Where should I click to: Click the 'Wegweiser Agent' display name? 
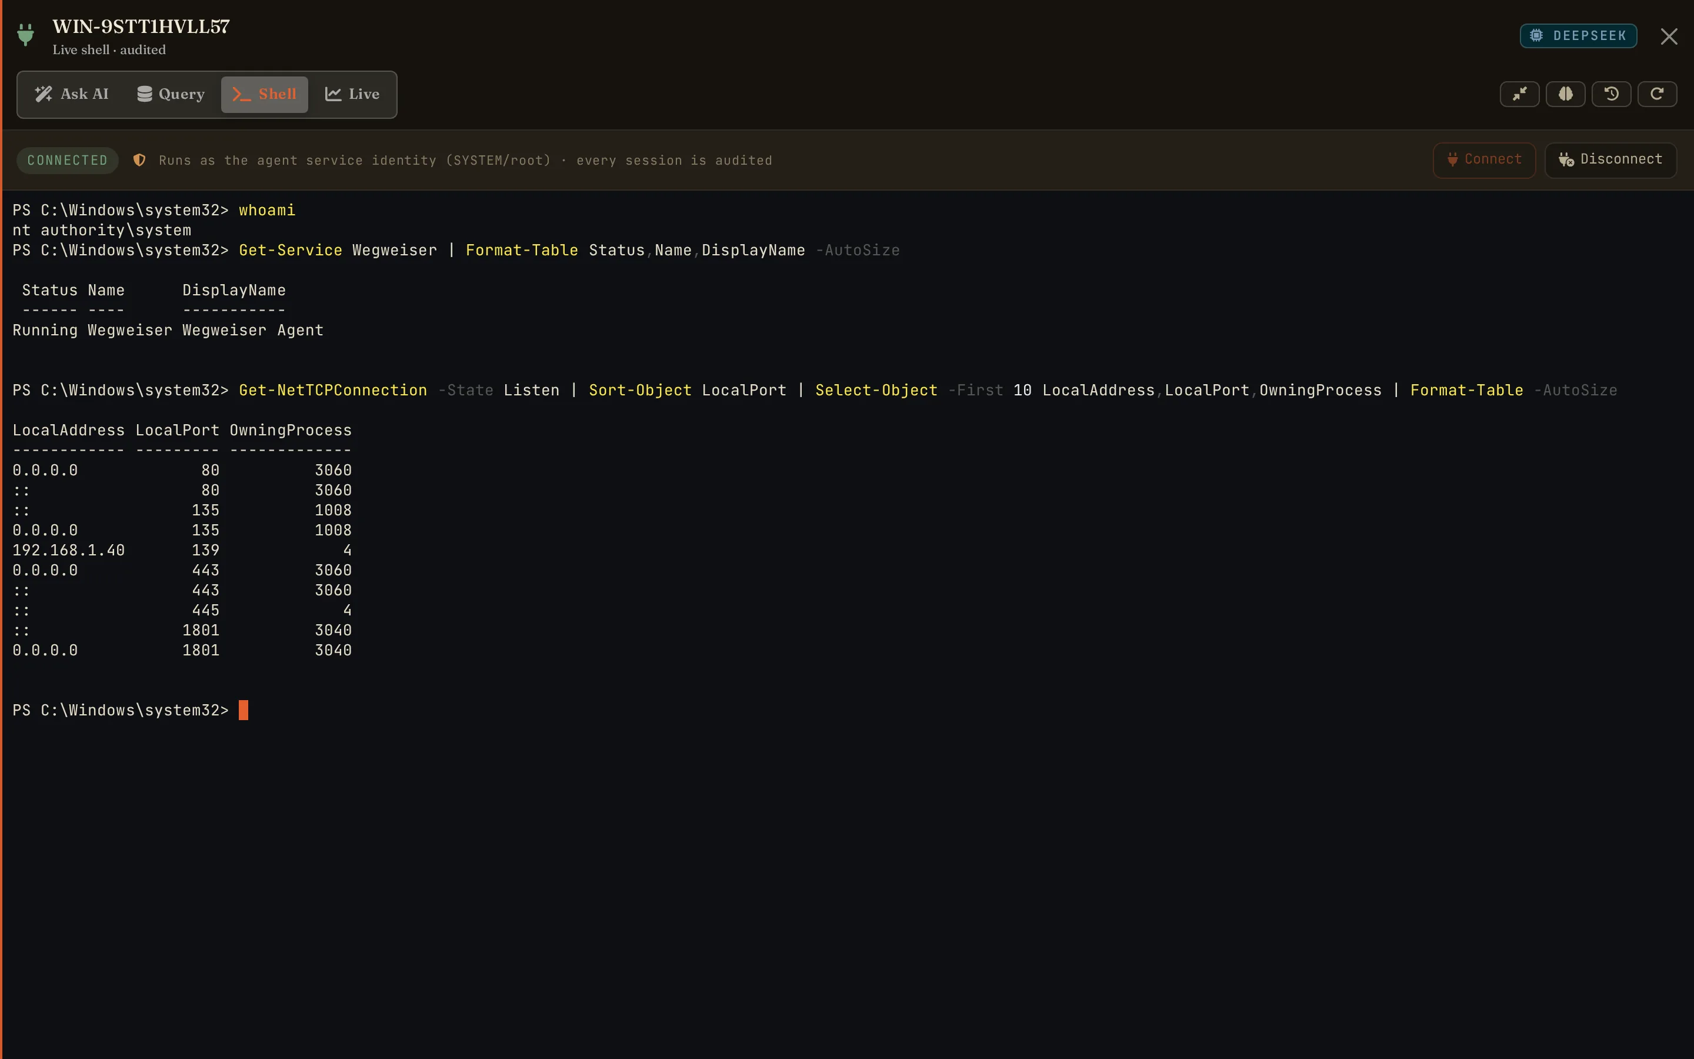tap(253, 330)
